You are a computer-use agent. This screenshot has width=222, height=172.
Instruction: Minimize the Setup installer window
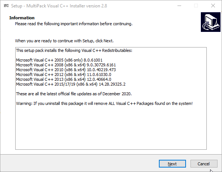click(x=179, y=6)
